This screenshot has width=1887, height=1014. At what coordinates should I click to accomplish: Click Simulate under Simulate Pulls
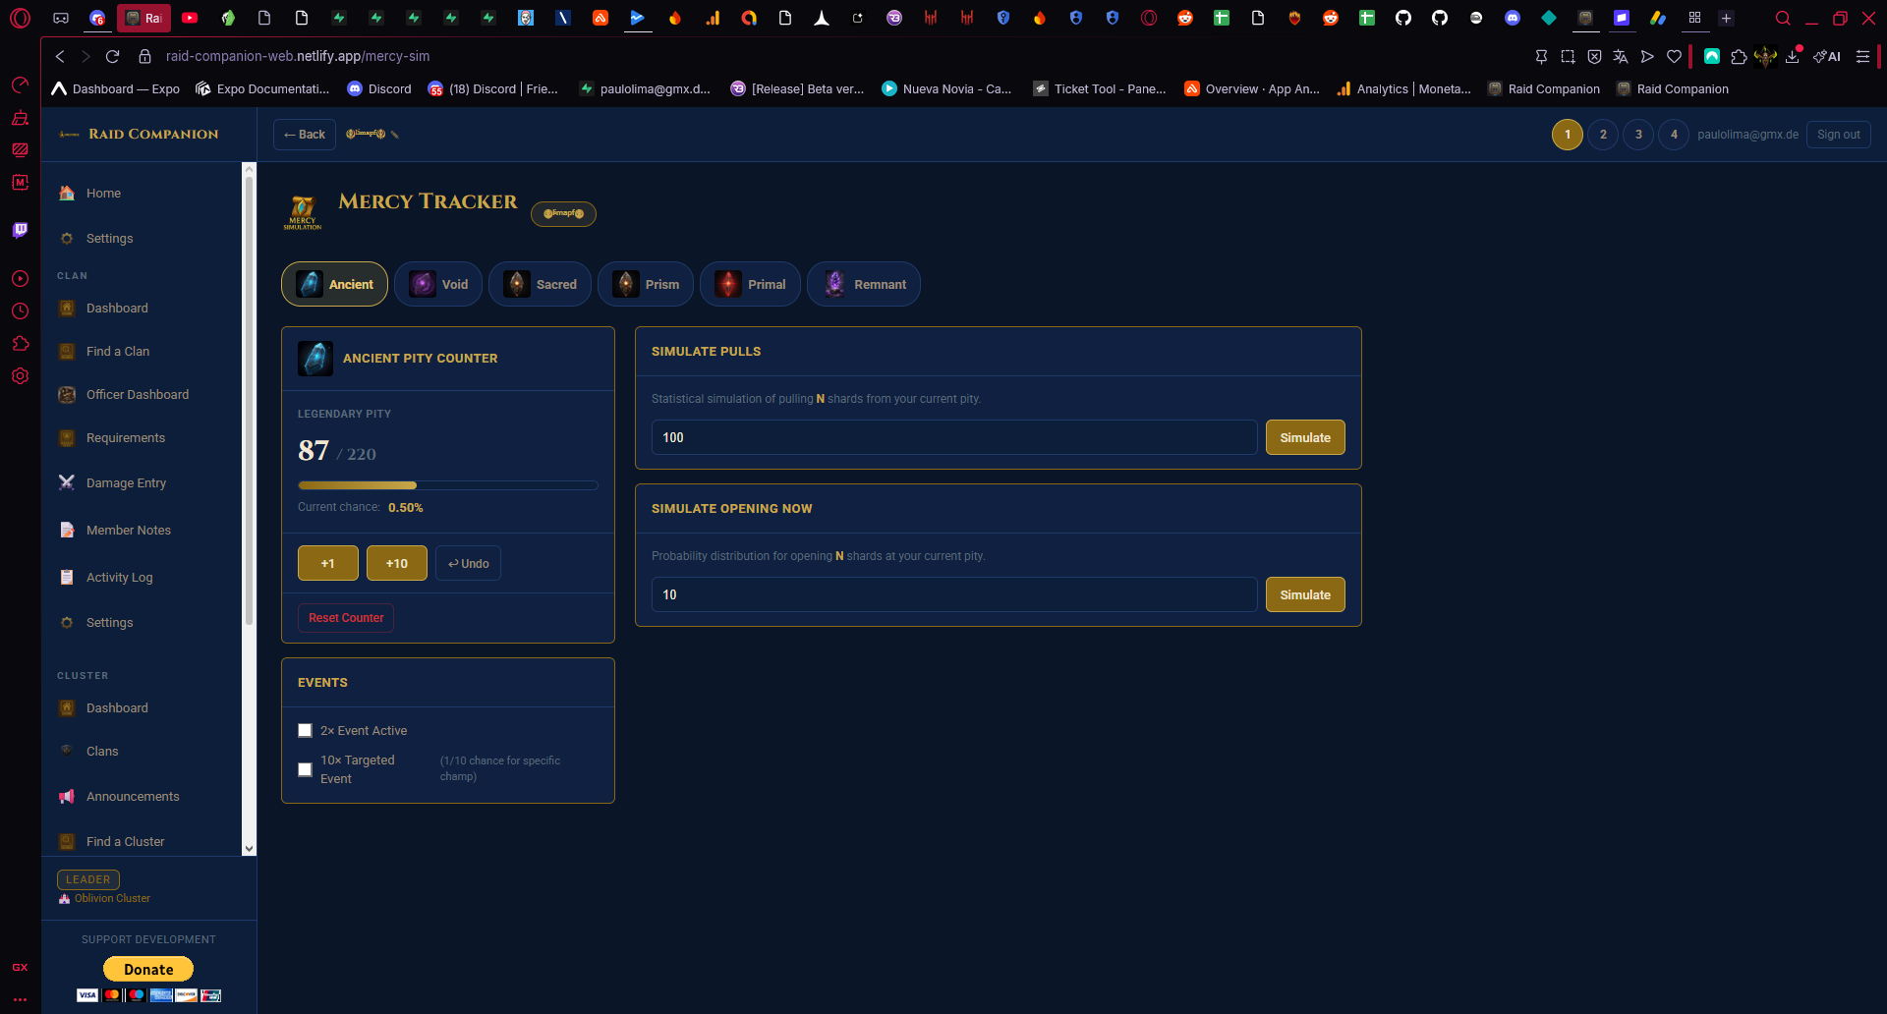(1305, 437)
